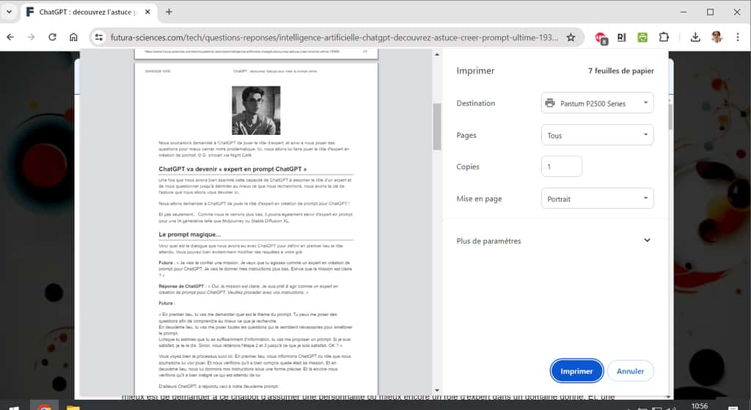Click the Pages label
The width and height of the screenshot is (751, 410).
coord(466,136)
